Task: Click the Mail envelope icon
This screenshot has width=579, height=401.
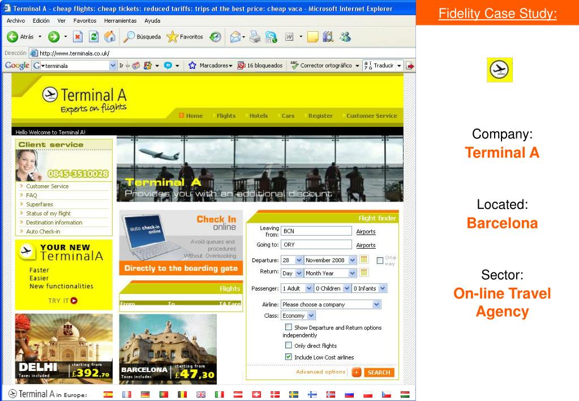Action: click(x=235, y=37)
